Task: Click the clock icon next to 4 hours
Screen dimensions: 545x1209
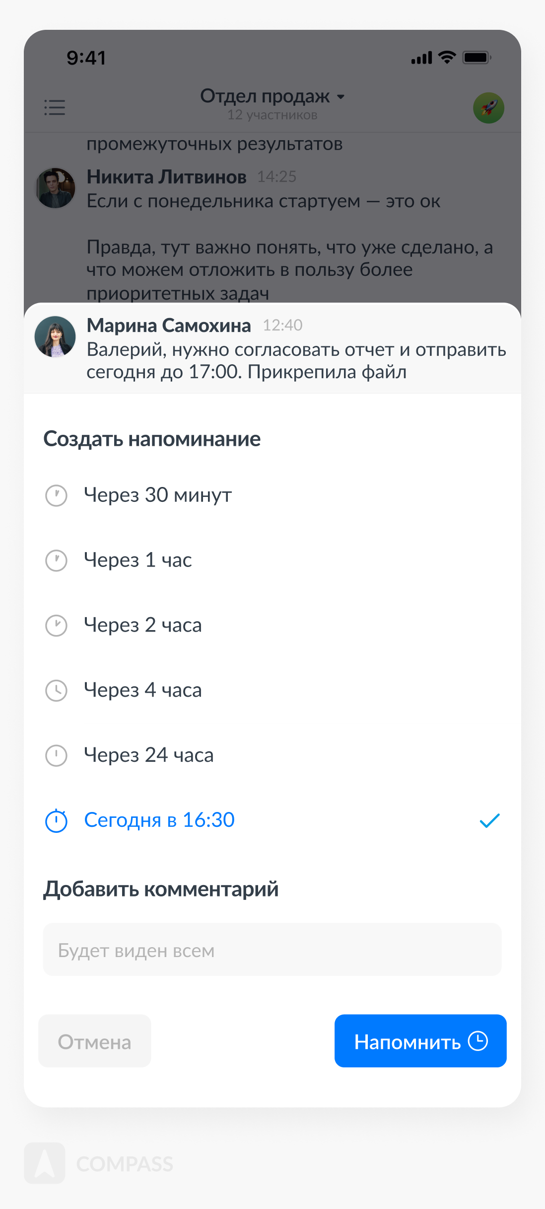Action: click(x=57, y=691)
